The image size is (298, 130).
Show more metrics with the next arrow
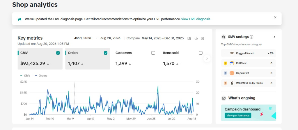(x=207, y=59)
